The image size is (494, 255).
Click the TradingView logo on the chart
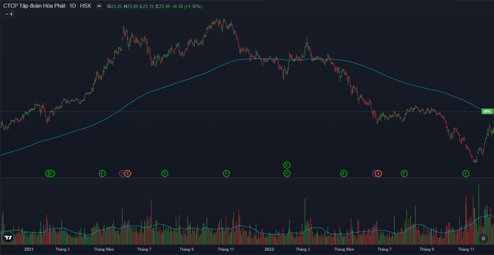coord(8,238)
